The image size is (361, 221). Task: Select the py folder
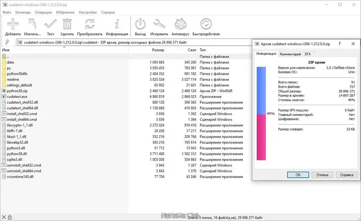coord(9,68)
